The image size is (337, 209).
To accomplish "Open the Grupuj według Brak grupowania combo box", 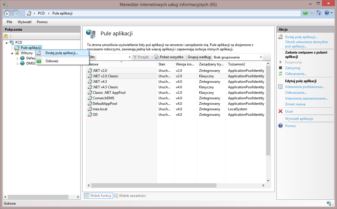I will (x=238, y=57).
